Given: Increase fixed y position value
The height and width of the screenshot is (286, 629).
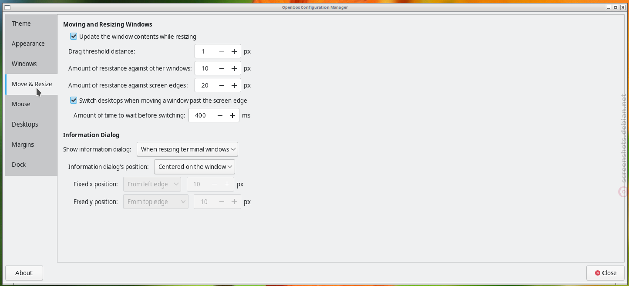Looking at the screenshot, I should pos(234,202).
